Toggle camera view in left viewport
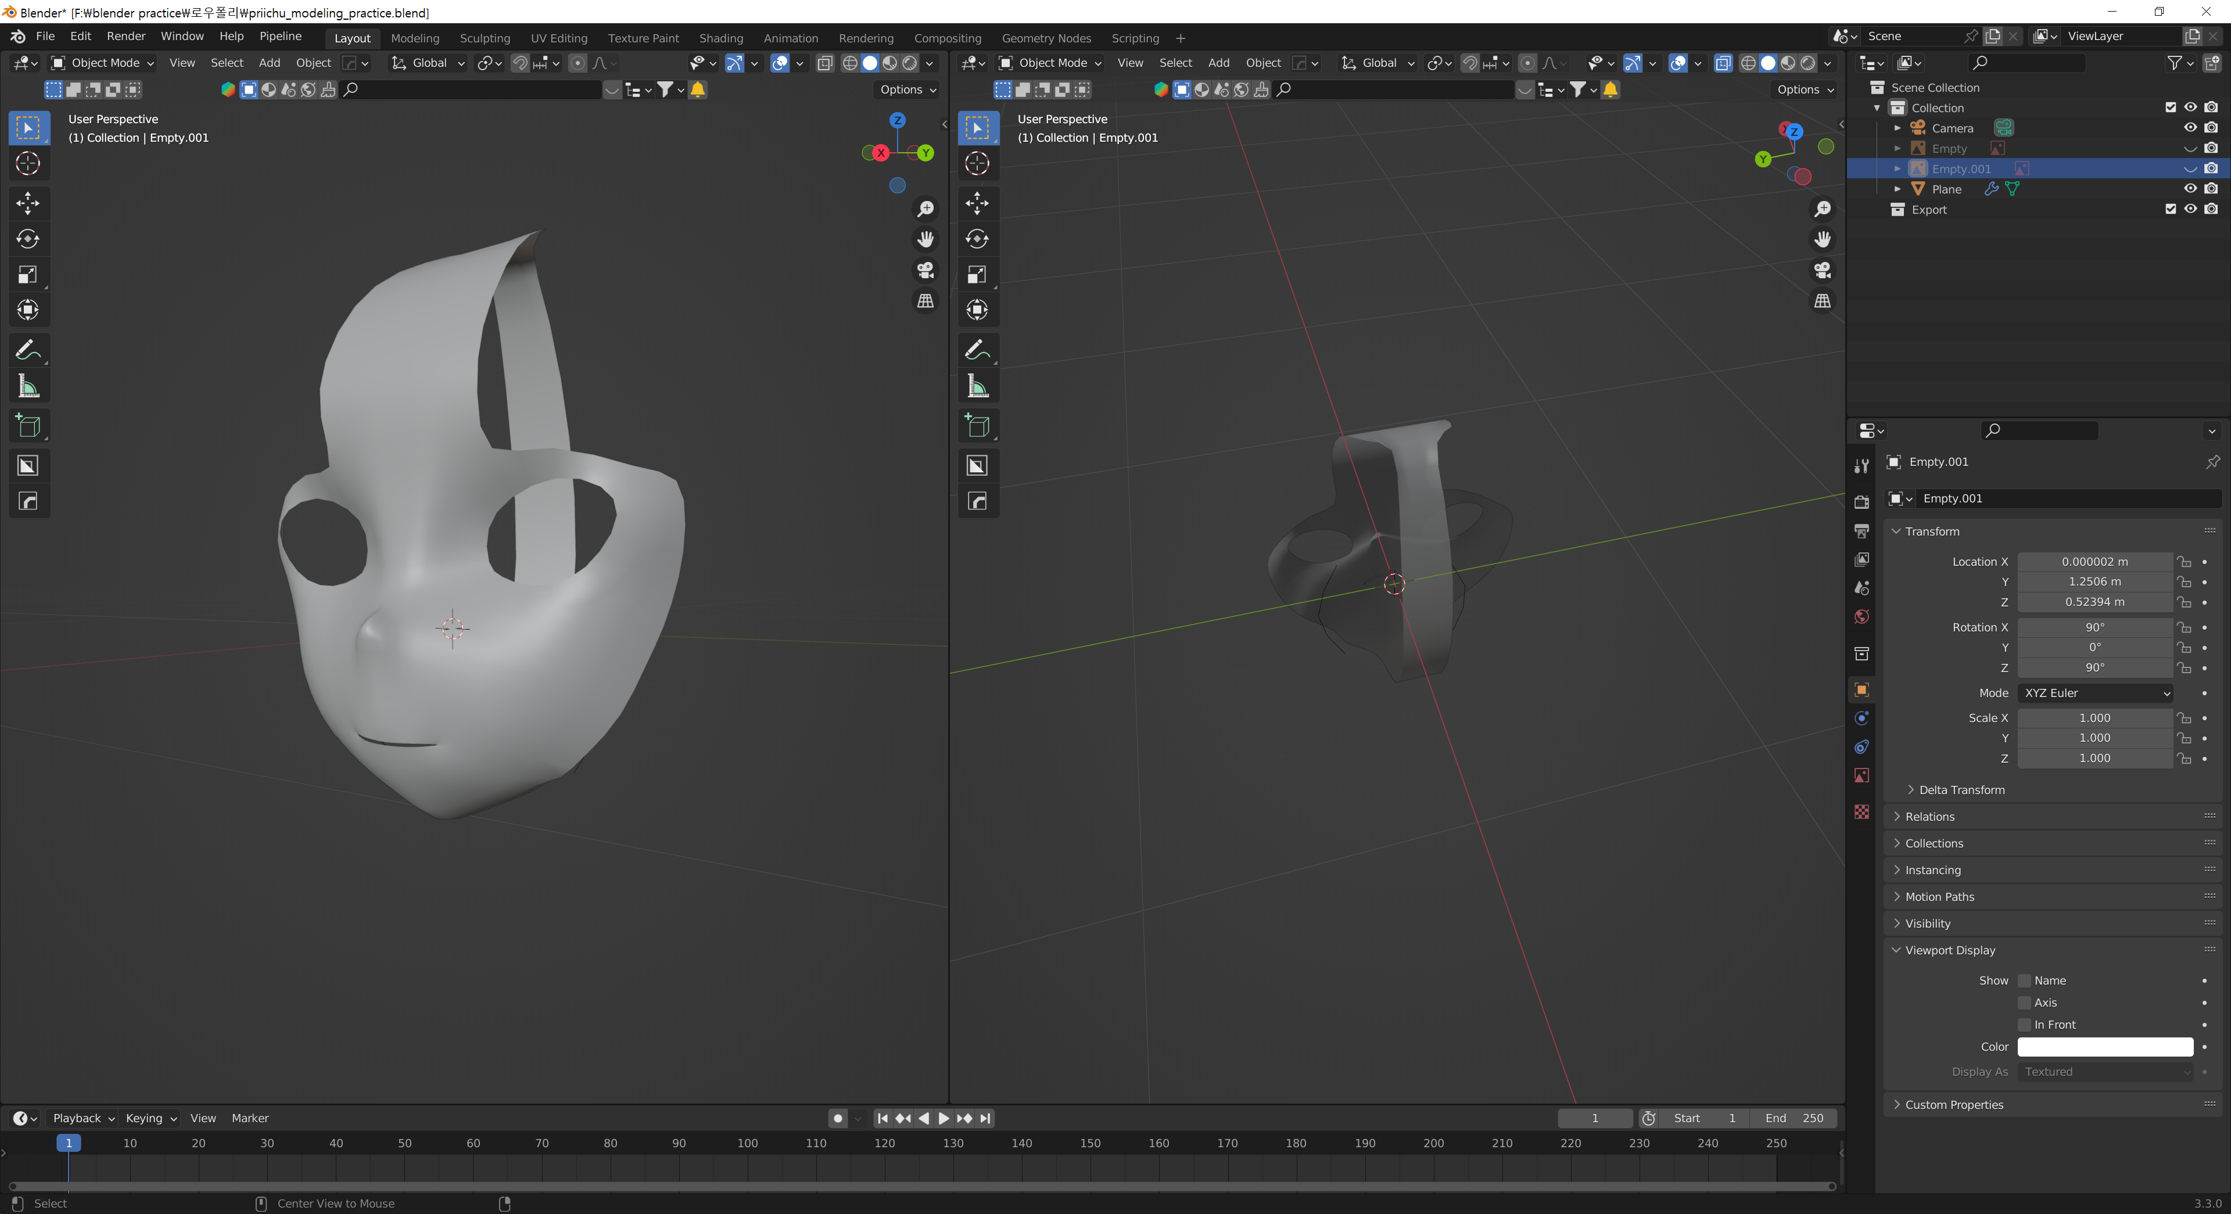Screen dimensions: 2231x1214 tap(925, 270)
